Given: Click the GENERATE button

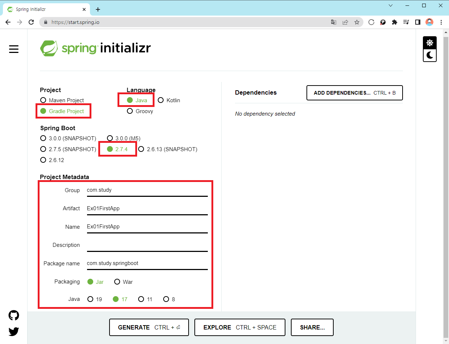Looking at the screenshot, I should [149, 327].
